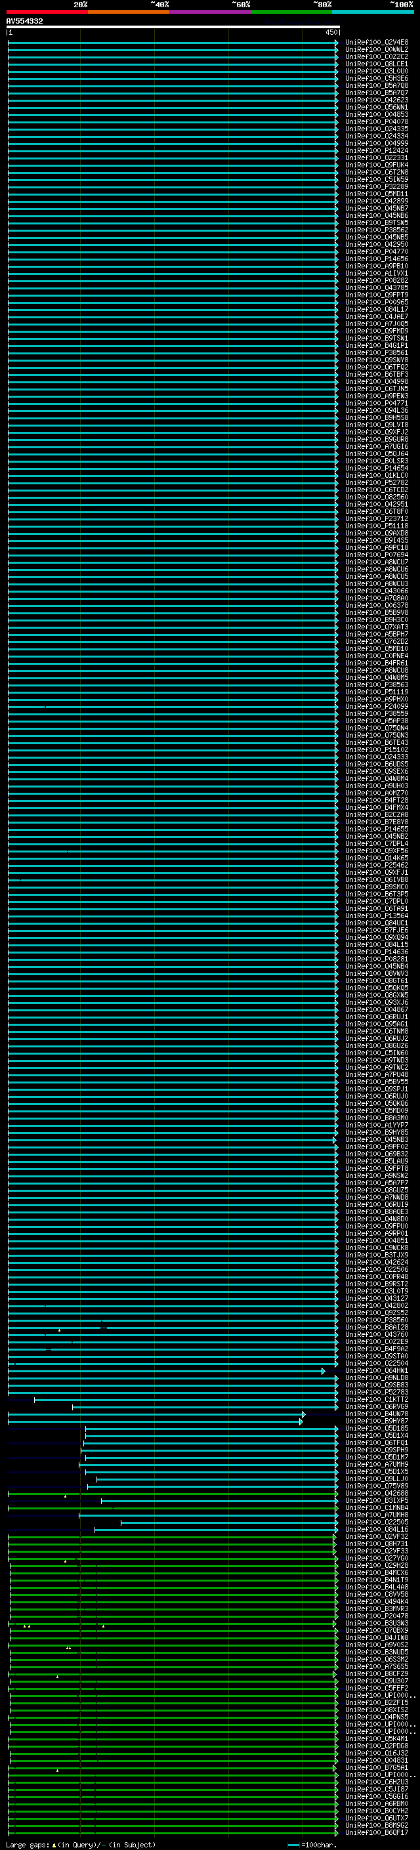Select label UniRef100_Q43127
The image size is (420, 1850).
click(x=377, y=1299)
